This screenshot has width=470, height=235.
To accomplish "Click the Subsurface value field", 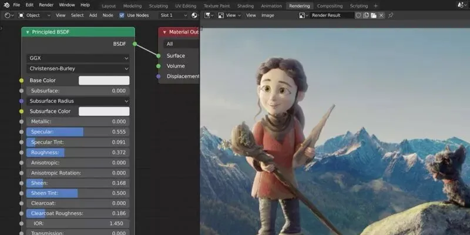I will click(x=78, y=91).
